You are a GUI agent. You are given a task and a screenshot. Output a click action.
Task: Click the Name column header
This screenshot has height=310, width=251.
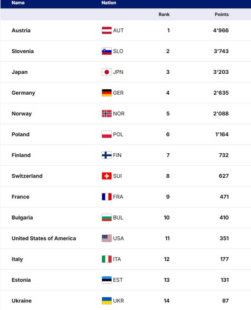pyautogui.click(x=18, y=3)
